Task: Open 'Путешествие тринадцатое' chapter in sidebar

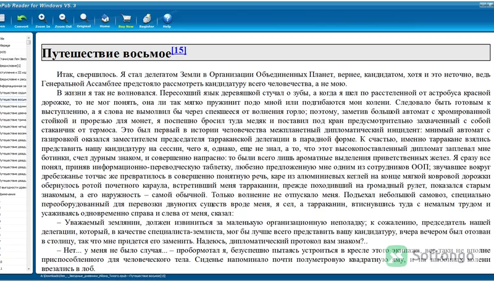Action: point(13,120)
